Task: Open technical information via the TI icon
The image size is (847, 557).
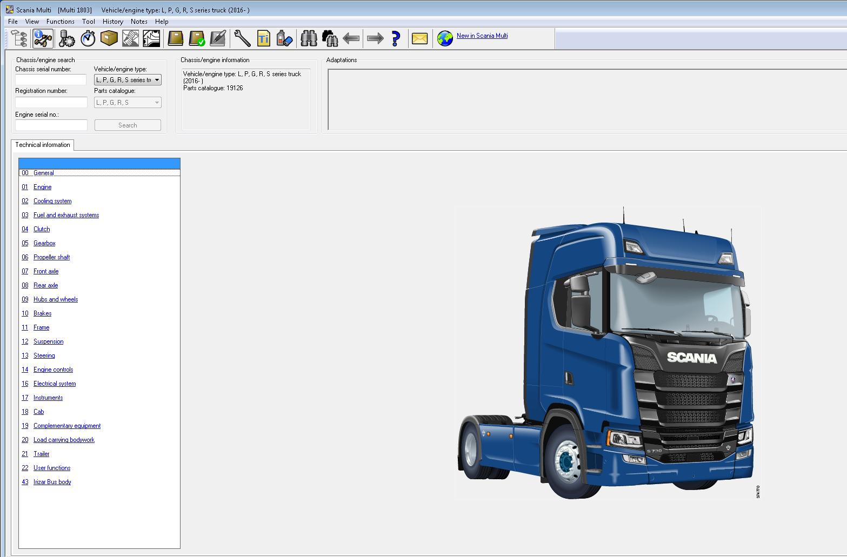Action: tap(263, 38)
